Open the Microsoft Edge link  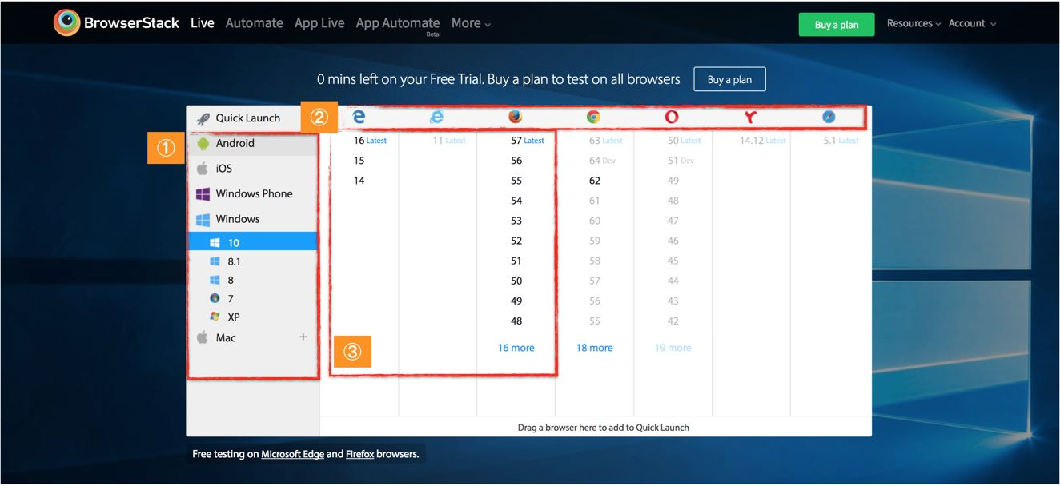[292, 454]
